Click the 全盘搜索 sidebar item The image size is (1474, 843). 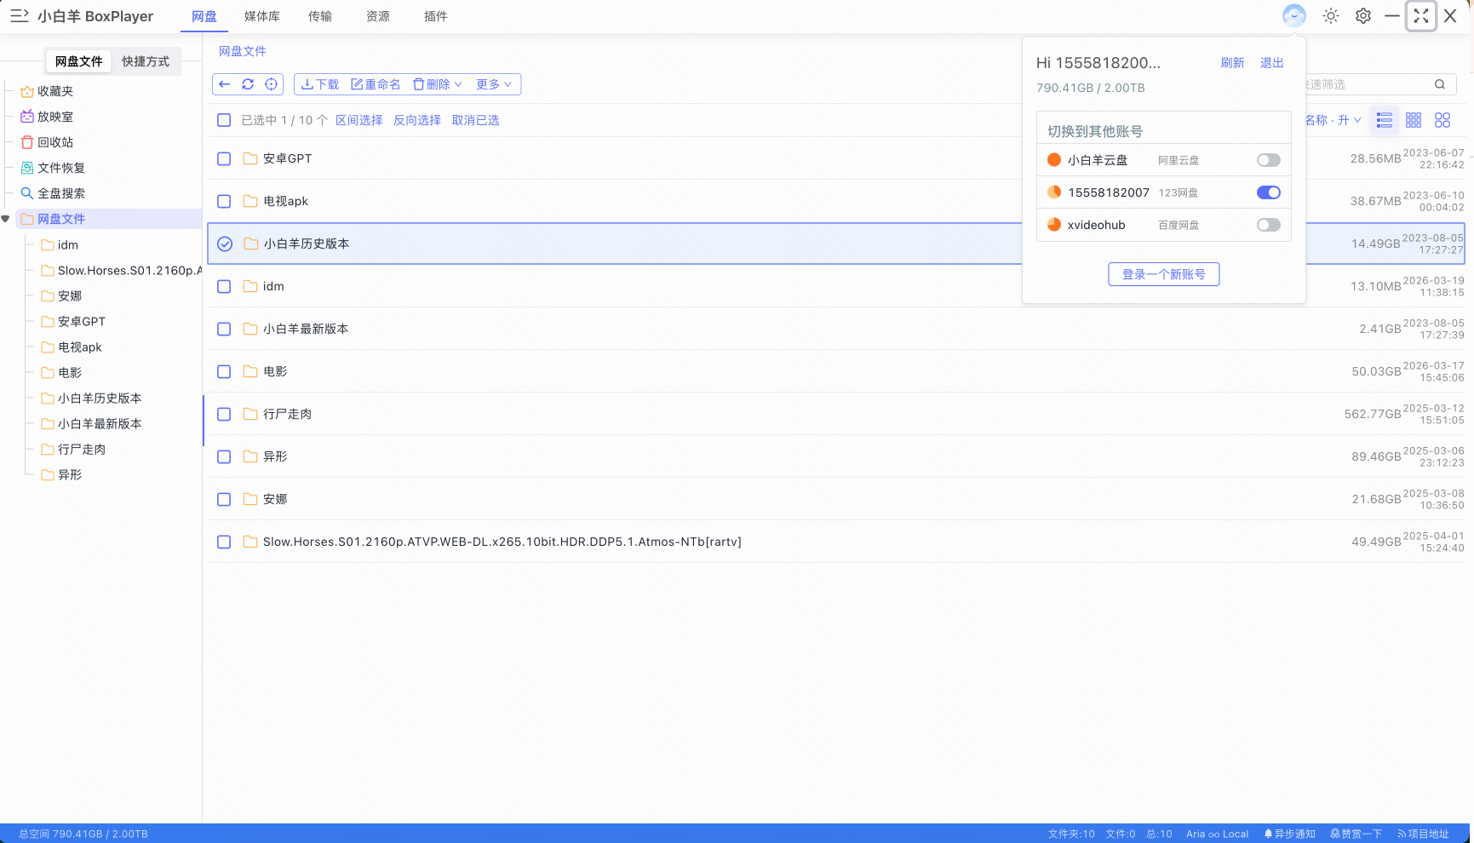[60, 193]
